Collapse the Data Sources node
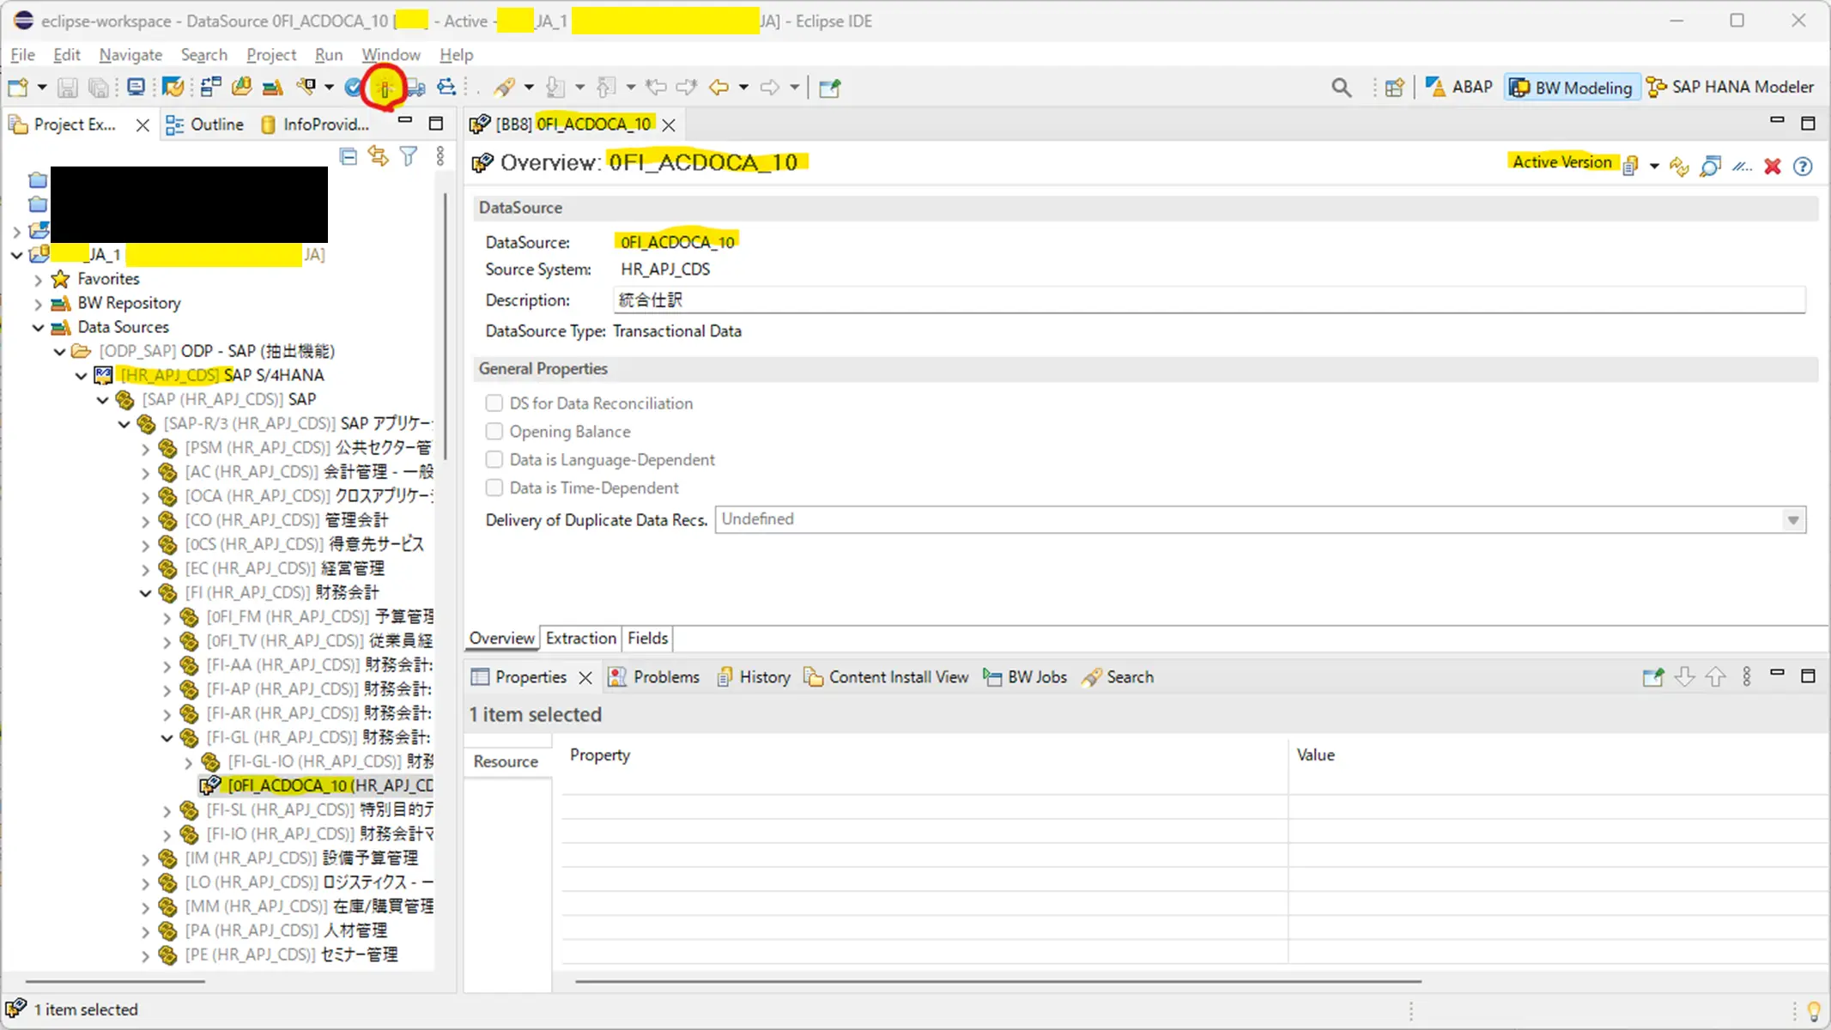This screenshot has width=1831, height=1030. tap(38, 328)
